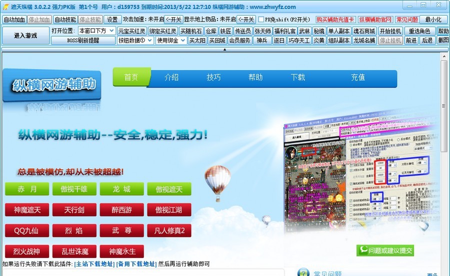Click 巧夺天工 button
This screenshot has height=276, width=450.
coord(299,40)
